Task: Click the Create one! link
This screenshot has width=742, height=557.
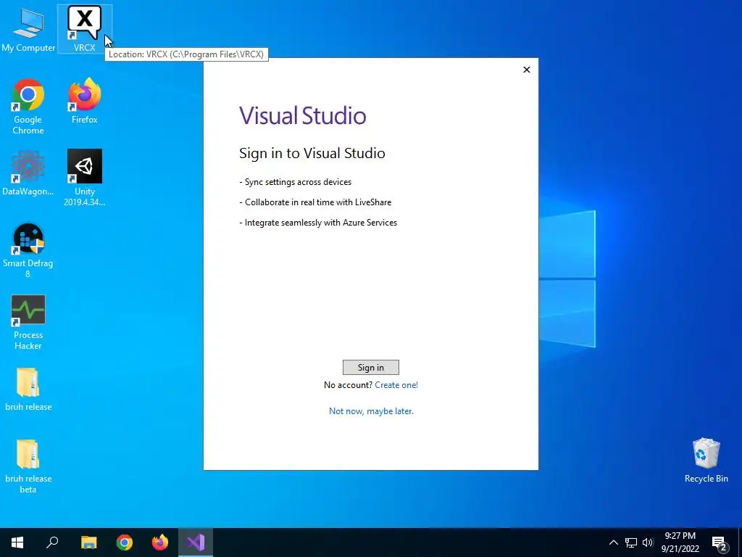Action: point(396,385)
